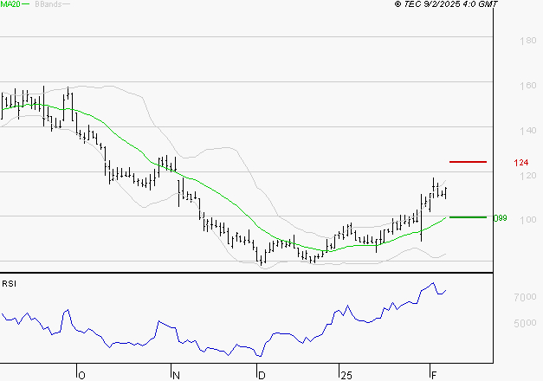The height and width of the screenshot is (381, 543).
Task: Click the 120 price axis label
Action: pyautogui.click(x=527, y=176)
